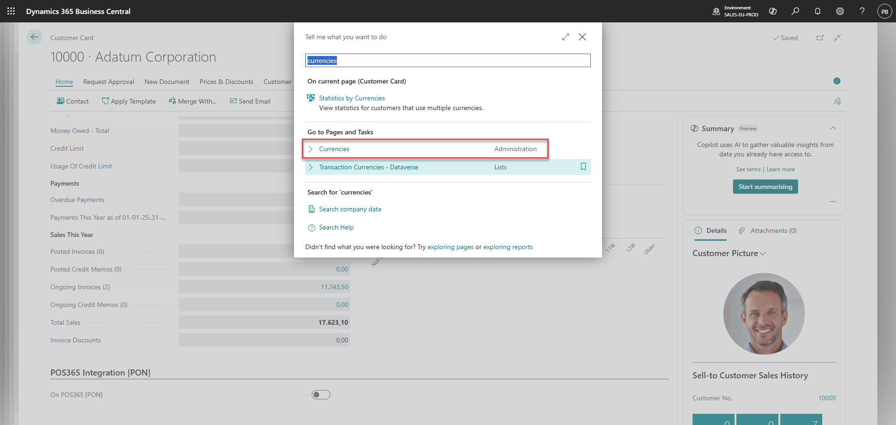Click the Start summarising button

click(x=765, y=187)
